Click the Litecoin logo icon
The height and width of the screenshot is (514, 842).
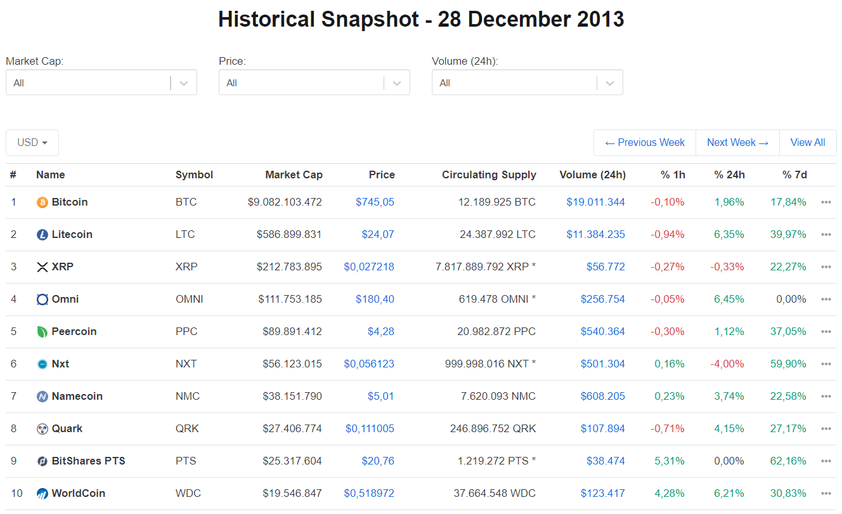pyautogui.click(x=42, y=235)
